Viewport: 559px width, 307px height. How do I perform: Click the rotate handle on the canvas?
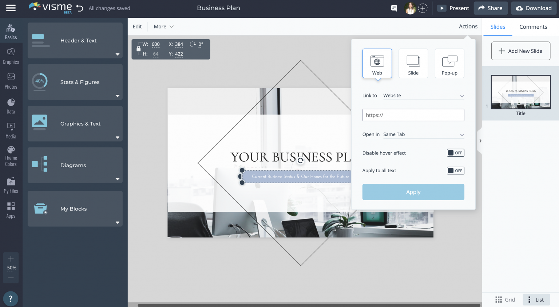click(x=301, y=160)
